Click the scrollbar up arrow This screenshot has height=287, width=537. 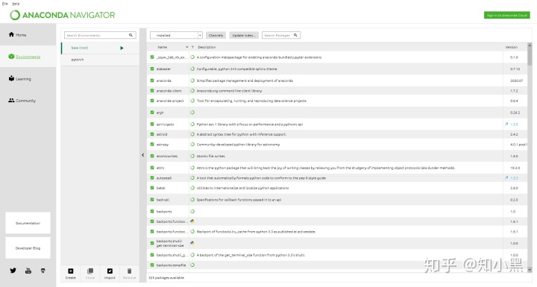click(530, 45)
